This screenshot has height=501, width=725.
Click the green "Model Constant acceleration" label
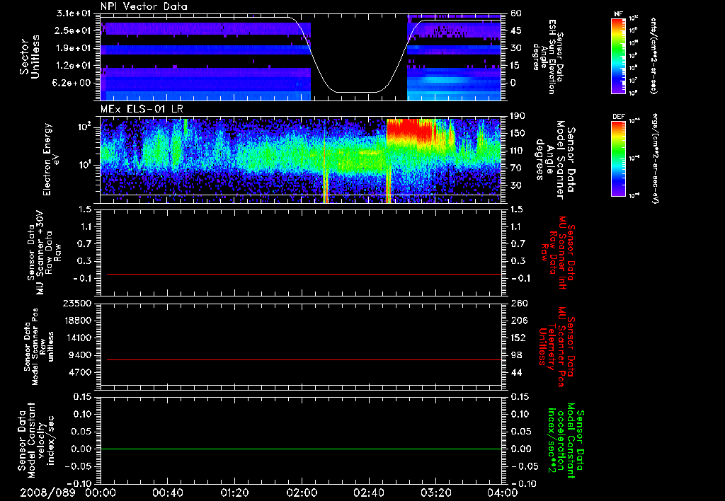click(x=566, y=440)
